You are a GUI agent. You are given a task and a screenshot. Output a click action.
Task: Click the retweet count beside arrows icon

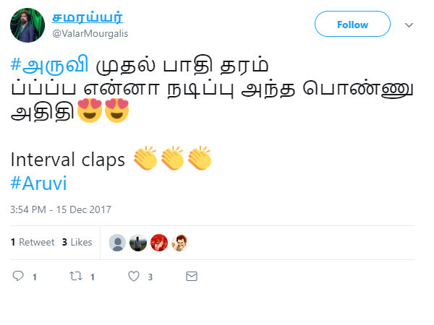pos(93,277)
